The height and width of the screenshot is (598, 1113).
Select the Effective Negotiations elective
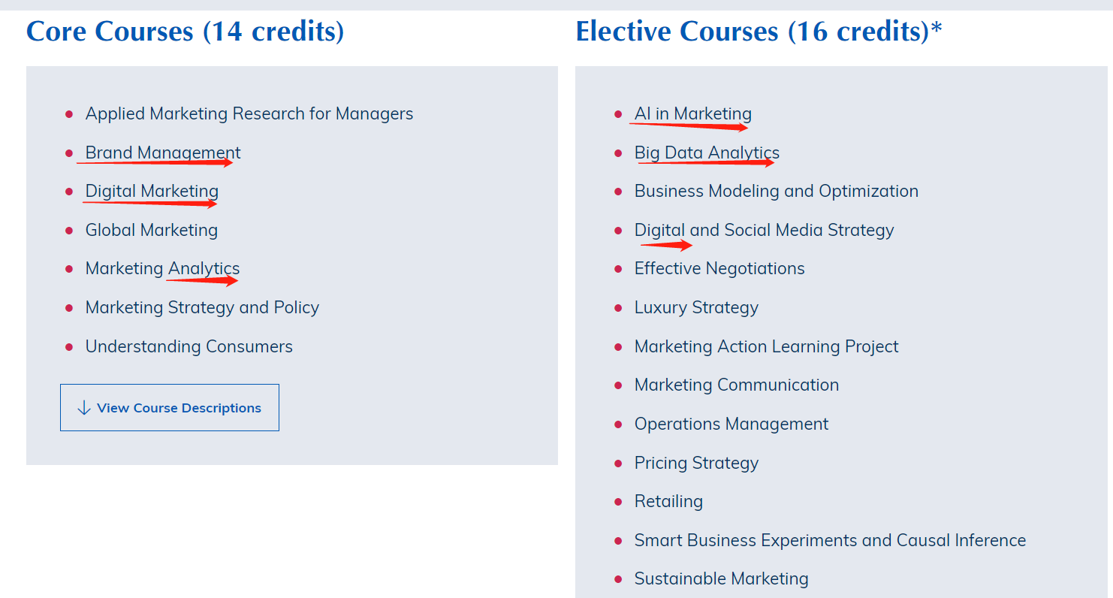[x=719, y=269]
